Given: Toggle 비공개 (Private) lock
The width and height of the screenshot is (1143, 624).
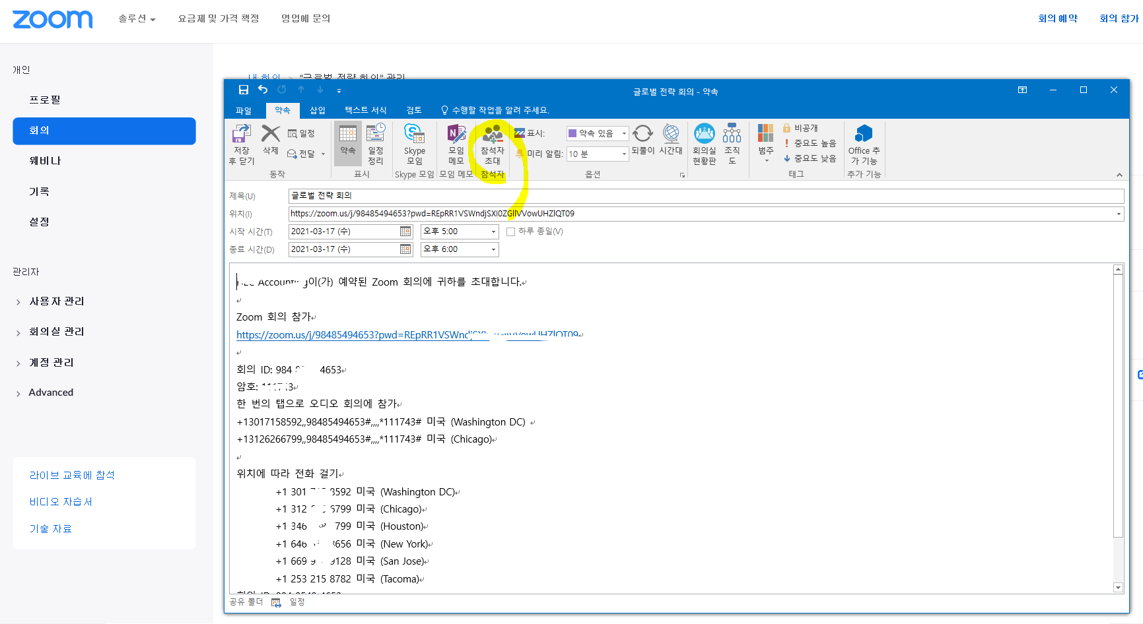Looking at the screenshot, I should (x=801, y=128).
